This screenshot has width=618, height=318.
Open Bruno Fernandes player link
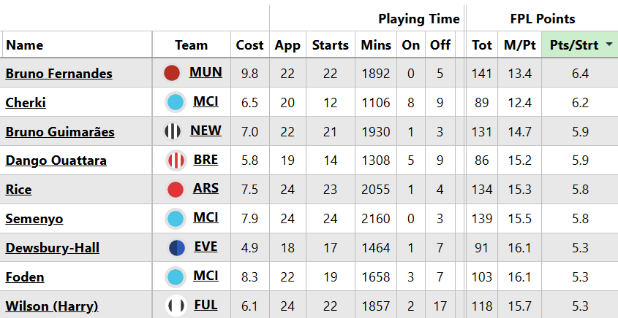coord(59,73)
